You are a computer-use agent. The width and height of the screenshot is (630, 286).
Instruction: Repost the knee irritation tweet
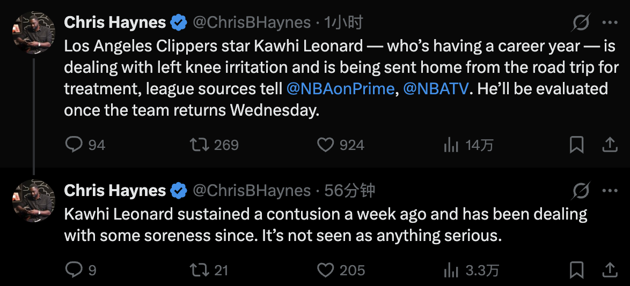(199, 145)
